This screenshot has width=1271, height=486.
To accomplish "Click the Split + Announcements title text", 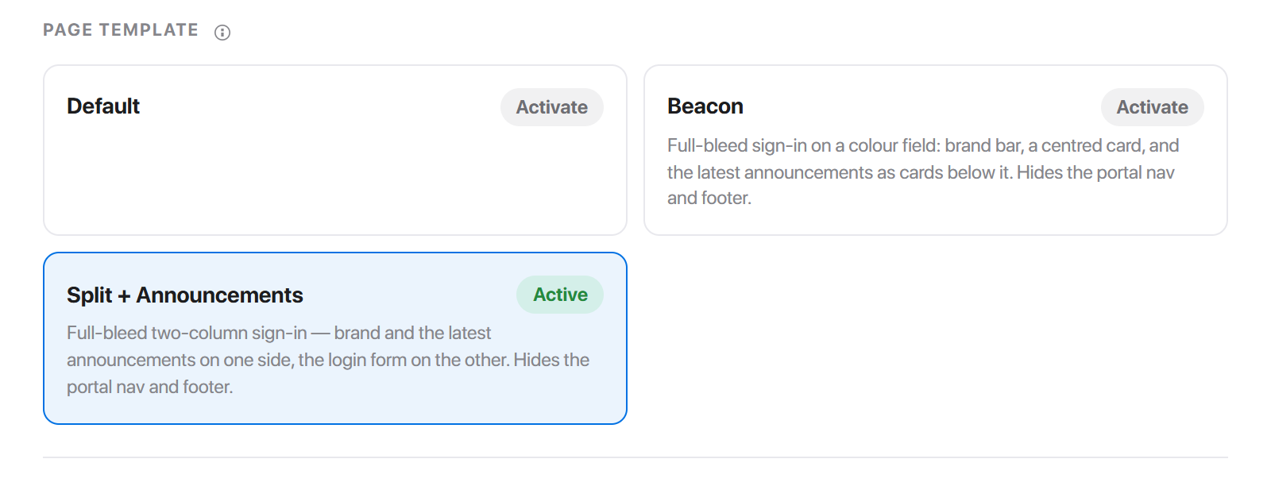I will pyautogui.click(x=185, y=295).
